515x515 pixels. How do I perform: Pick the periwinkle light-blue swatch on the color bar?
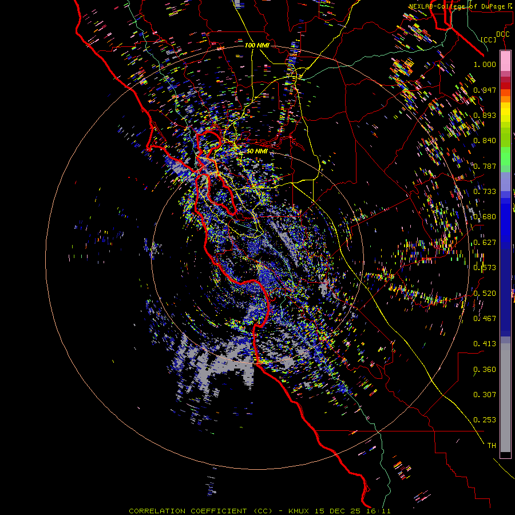[505, 182]
